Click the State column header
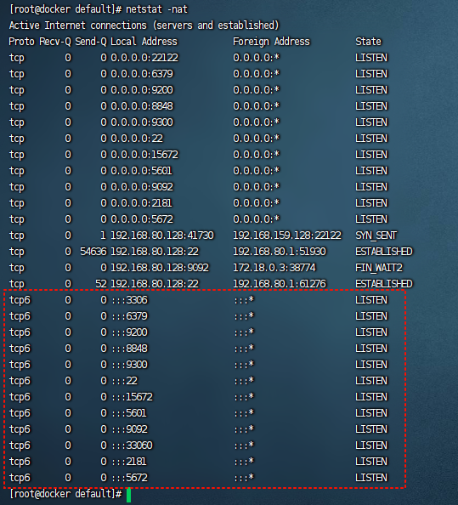This screenshot has height=505, width=458. pos(368,42)
